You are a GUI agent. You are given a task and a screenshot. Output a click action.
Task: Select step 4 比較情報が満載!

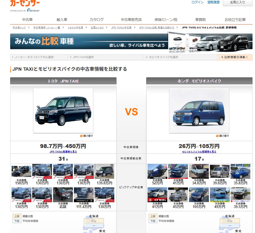pyautogui.click(x=234, y=57)
